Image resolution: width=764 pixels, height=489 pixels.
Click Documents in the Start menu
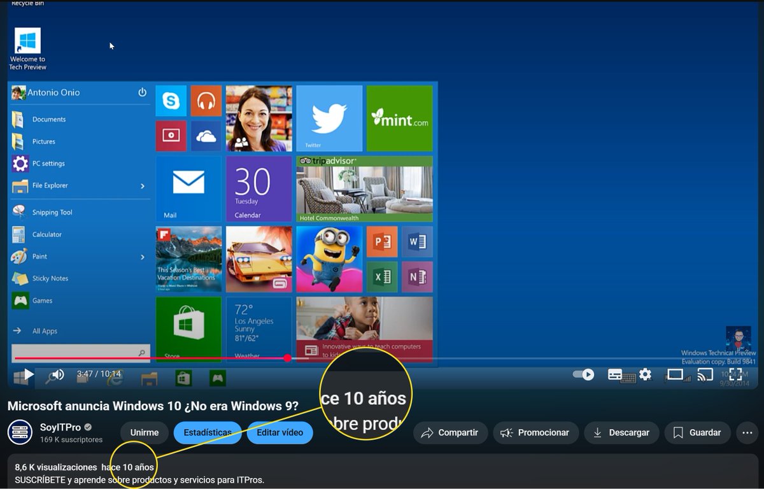[49, 119]
